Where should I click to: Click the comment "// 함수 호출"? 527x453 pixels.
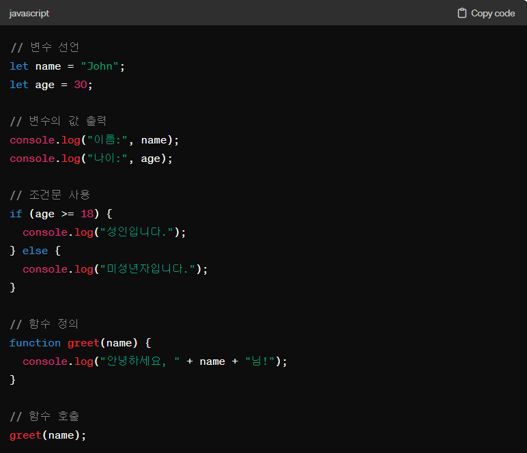[x=44, y=416]
